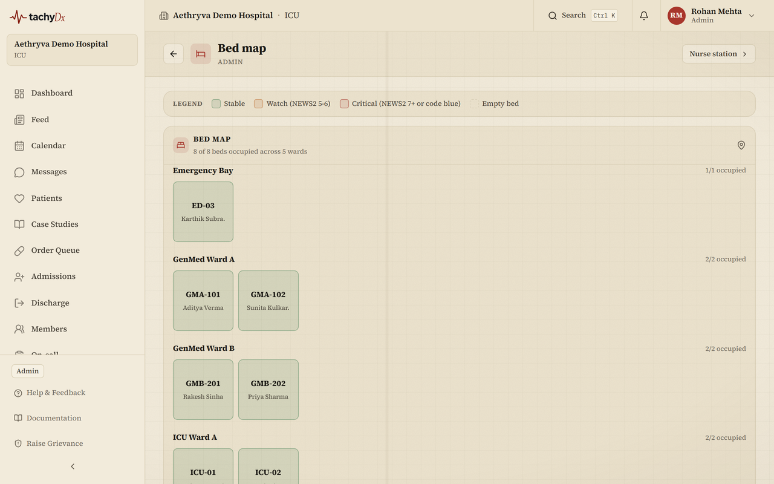Click the Empty bed legend label

pos(500,104)
